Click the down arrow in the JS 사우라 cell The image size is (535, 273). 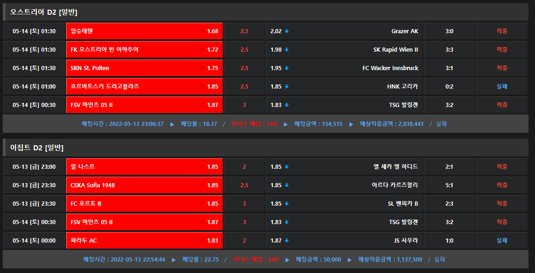click(286, 241)
